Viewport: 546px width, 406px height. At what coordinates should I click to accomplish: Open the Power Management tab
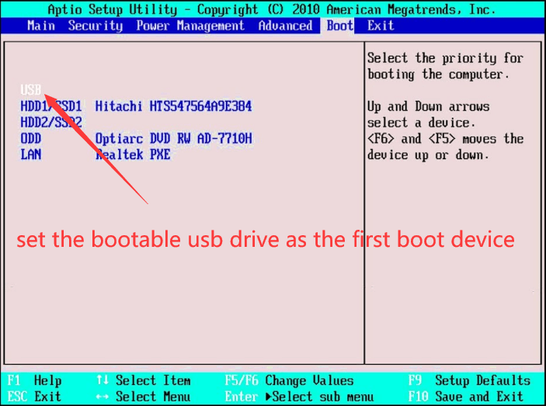(190, 26)
